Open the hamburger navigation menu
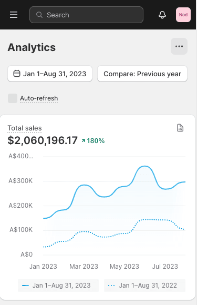The height and width of the screenshot is (305, 197). [x=14, y=15]
